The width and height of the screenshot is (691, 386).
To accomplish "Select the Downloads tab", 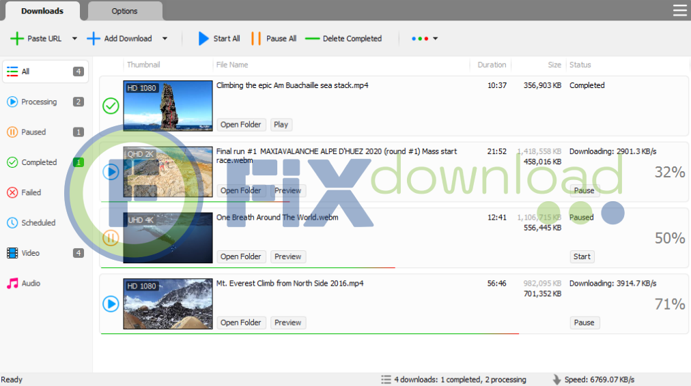I will pos(42,11).
